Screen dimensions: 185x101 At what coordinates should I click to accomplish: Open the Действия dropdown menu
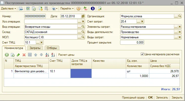coord(8,8)
